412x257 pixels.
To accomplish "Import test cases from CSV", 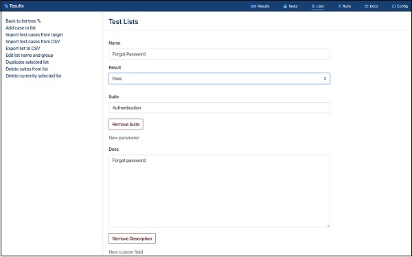I will click(33, 41).
